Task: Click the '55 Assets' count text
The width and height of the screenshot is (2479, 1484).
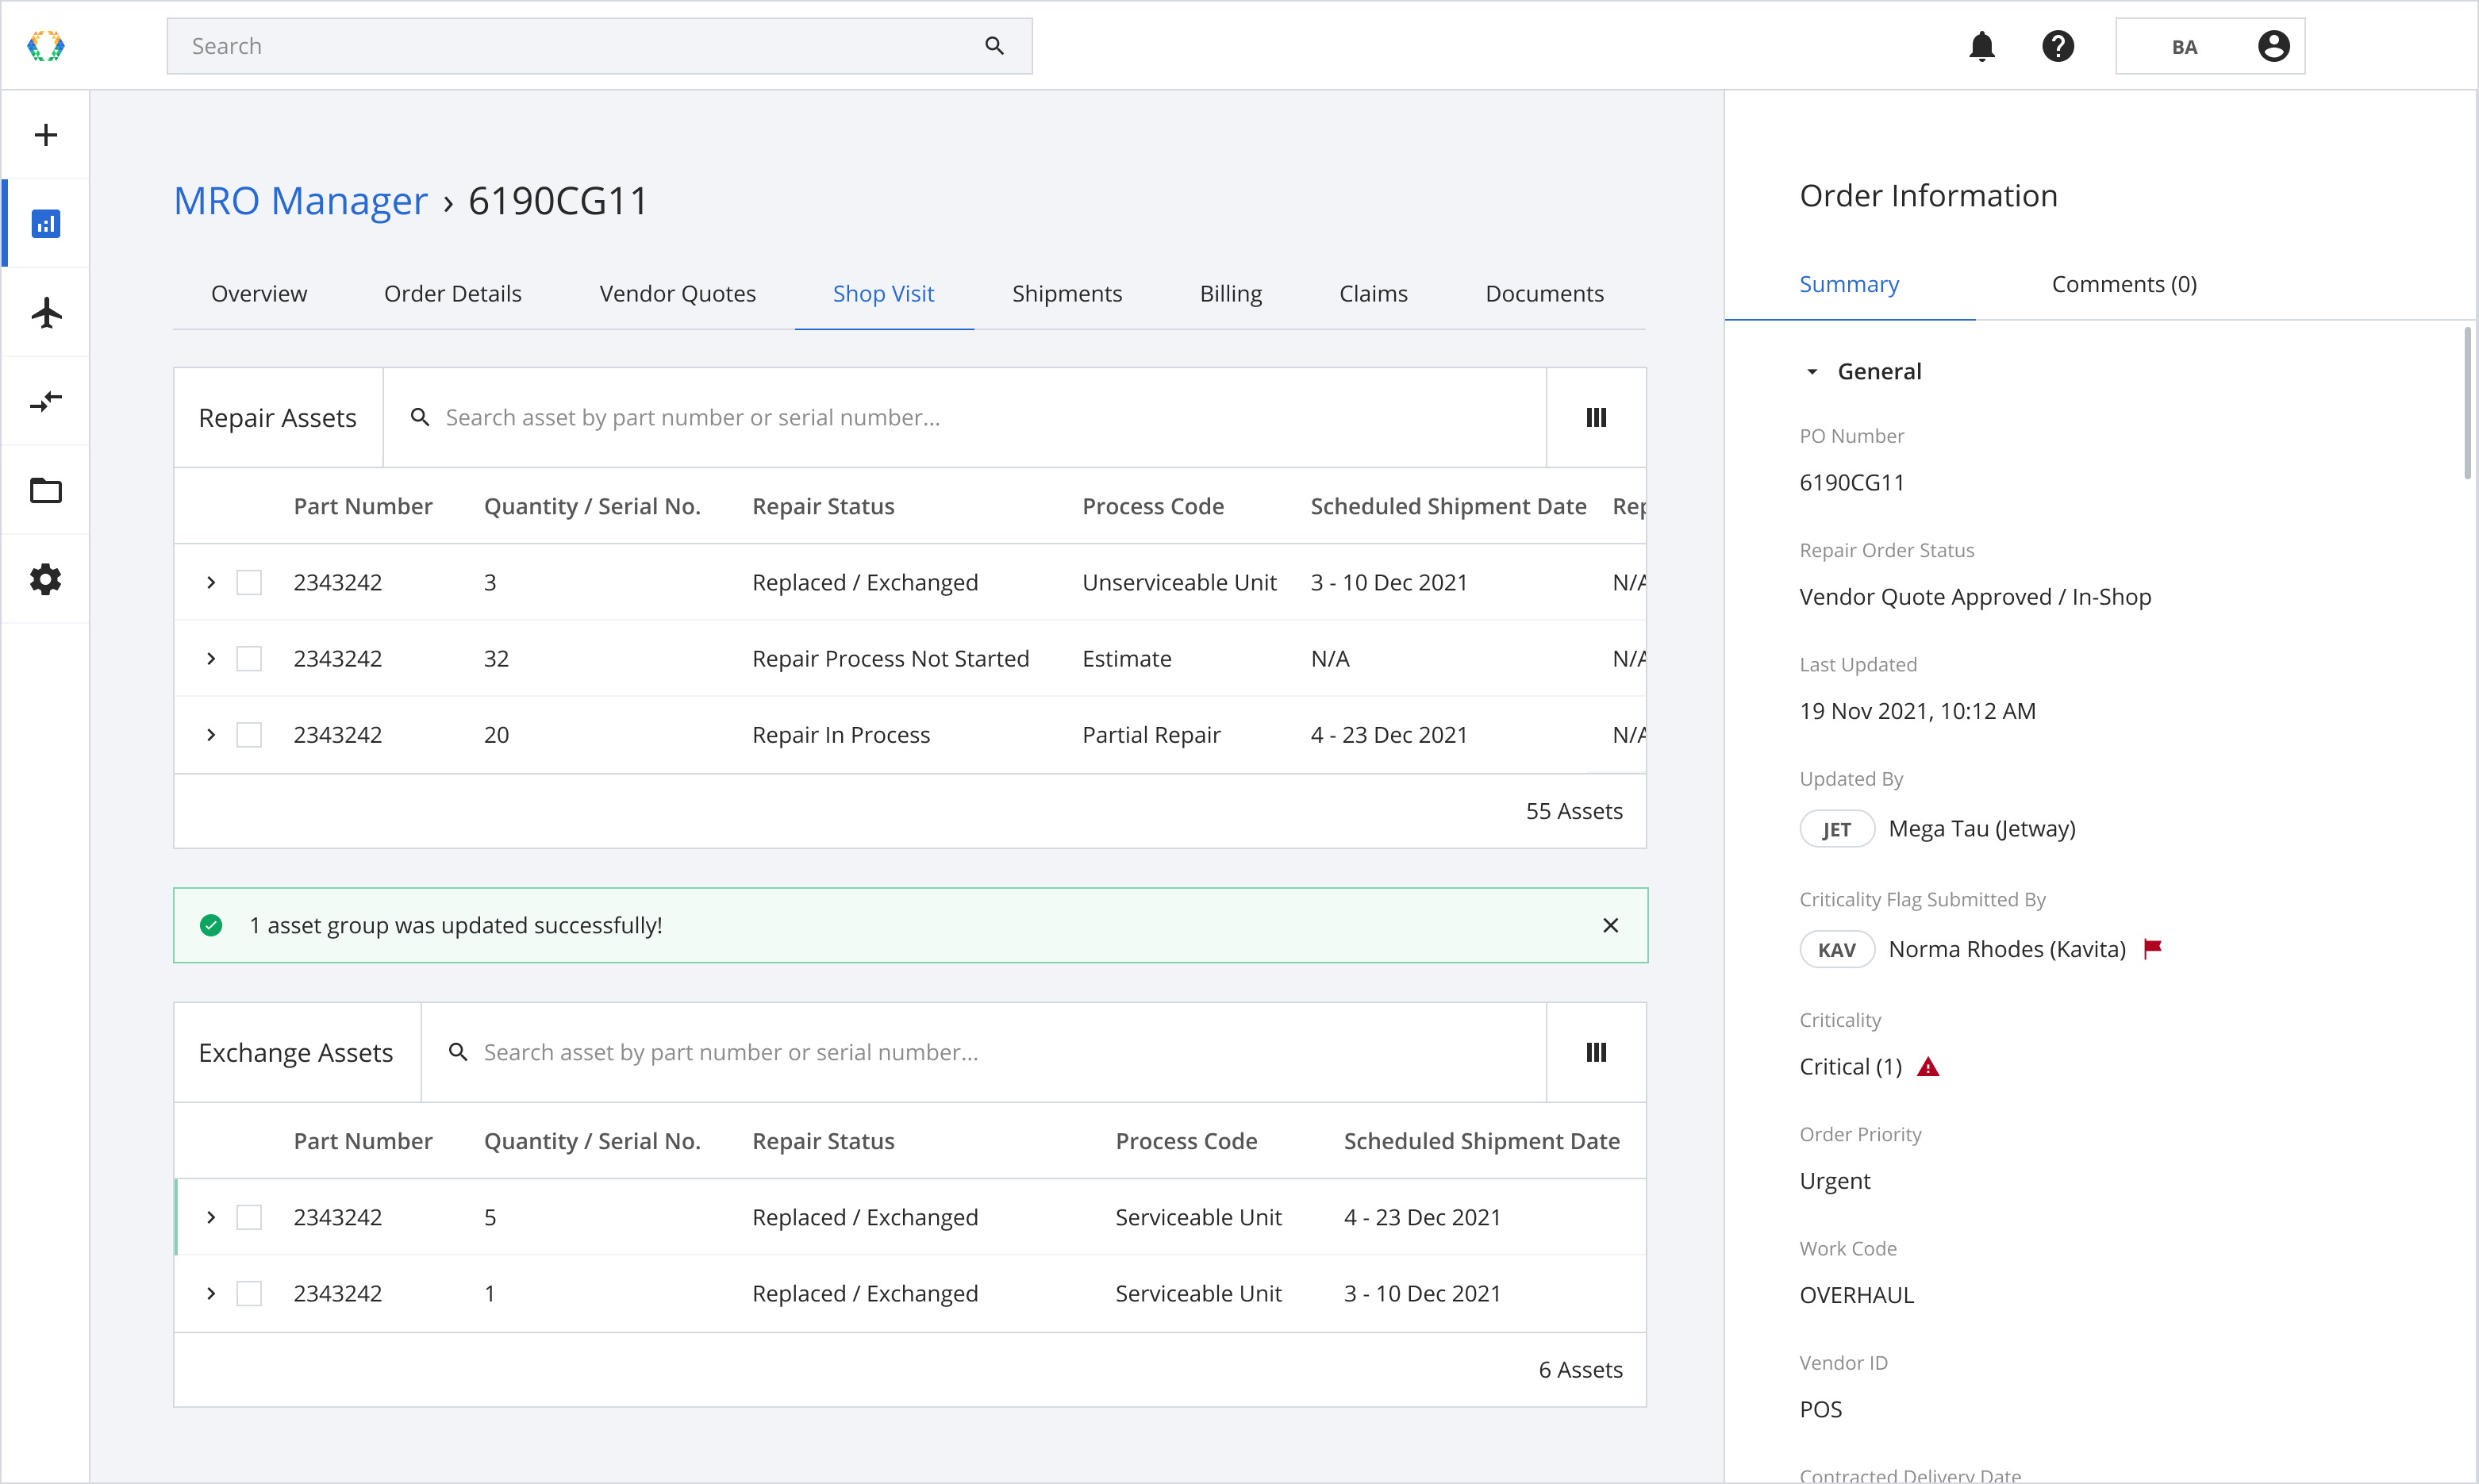Action: [1574, 811]
